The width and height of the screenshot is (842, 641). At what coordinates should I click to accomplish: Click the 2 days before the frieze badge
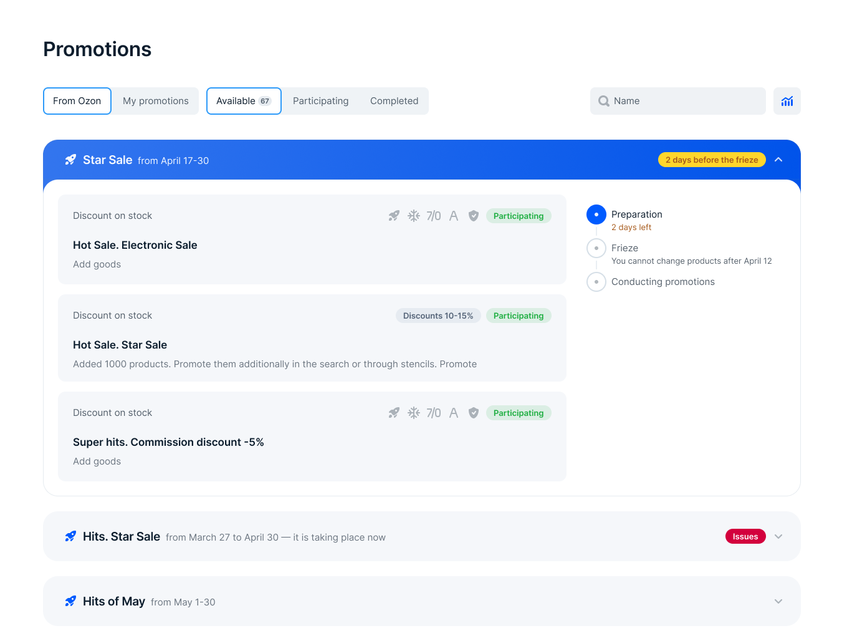(x=712, y=160)
